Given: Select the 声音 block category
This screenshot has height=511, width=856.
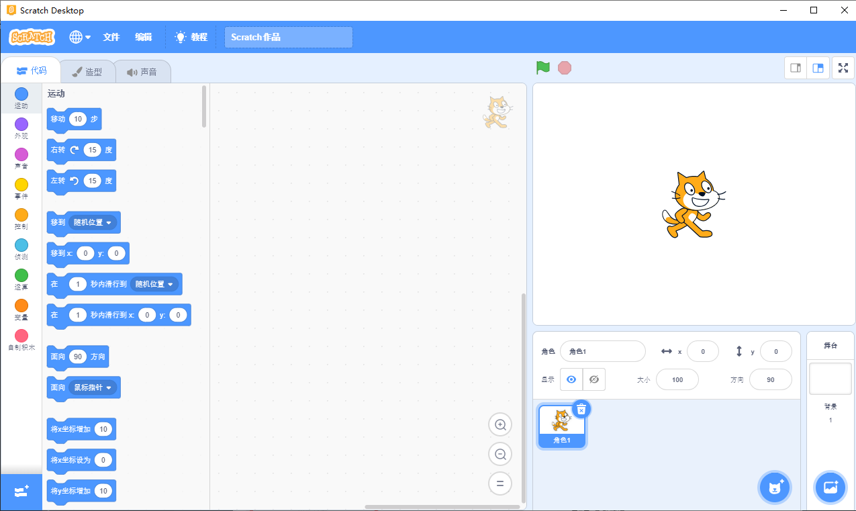Looking at the screenshot, I should [21, 158].
